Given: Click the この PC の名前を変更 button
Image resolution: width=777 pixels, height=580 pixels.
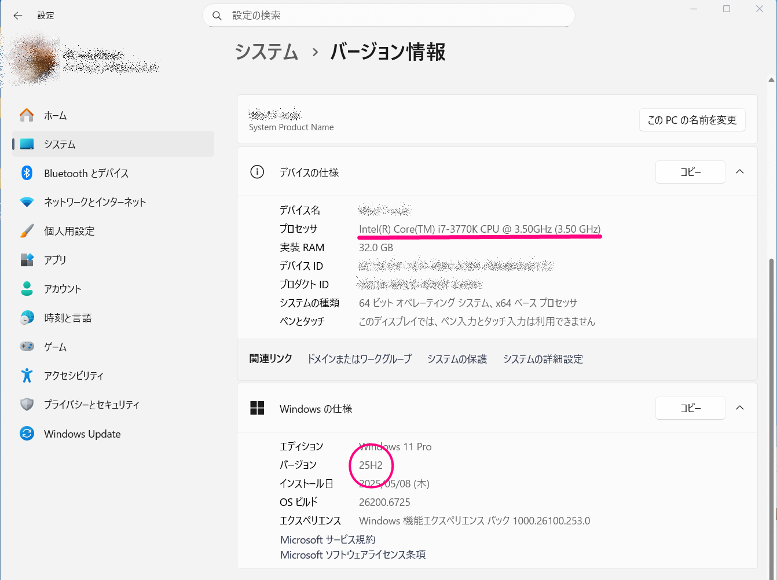Looking at the screenshot, I should [x=692, y=120].
